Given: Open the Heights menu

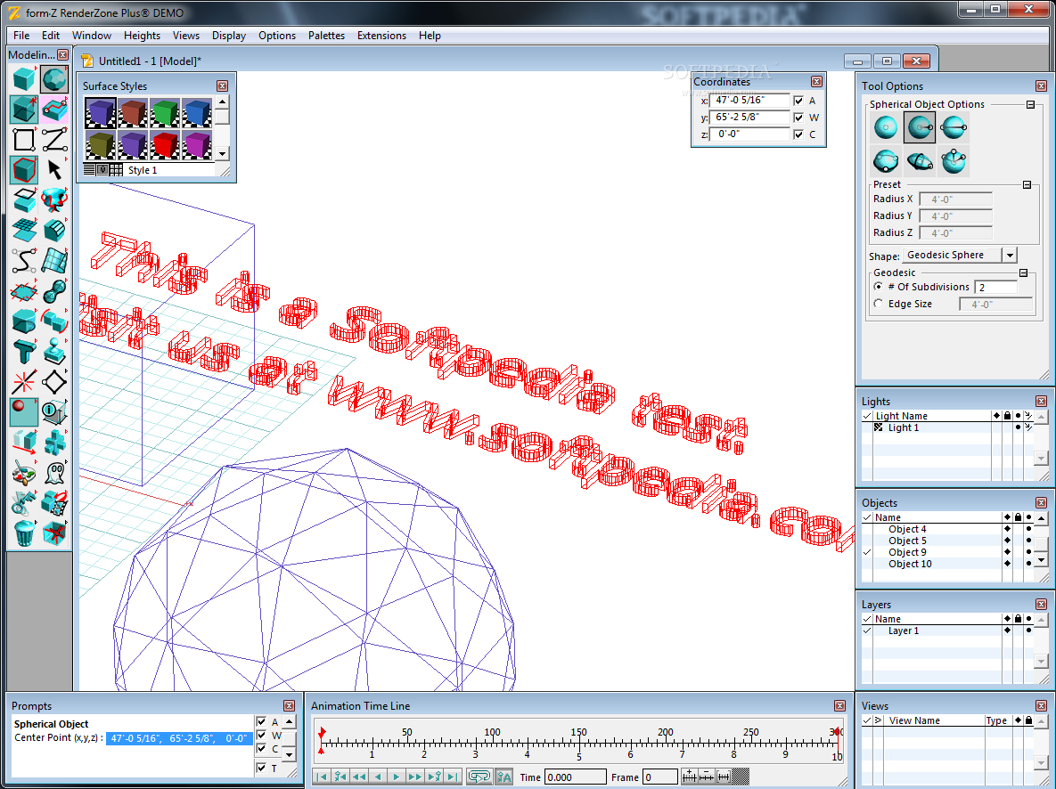Looking at the screenshot, I should [142, 36].
